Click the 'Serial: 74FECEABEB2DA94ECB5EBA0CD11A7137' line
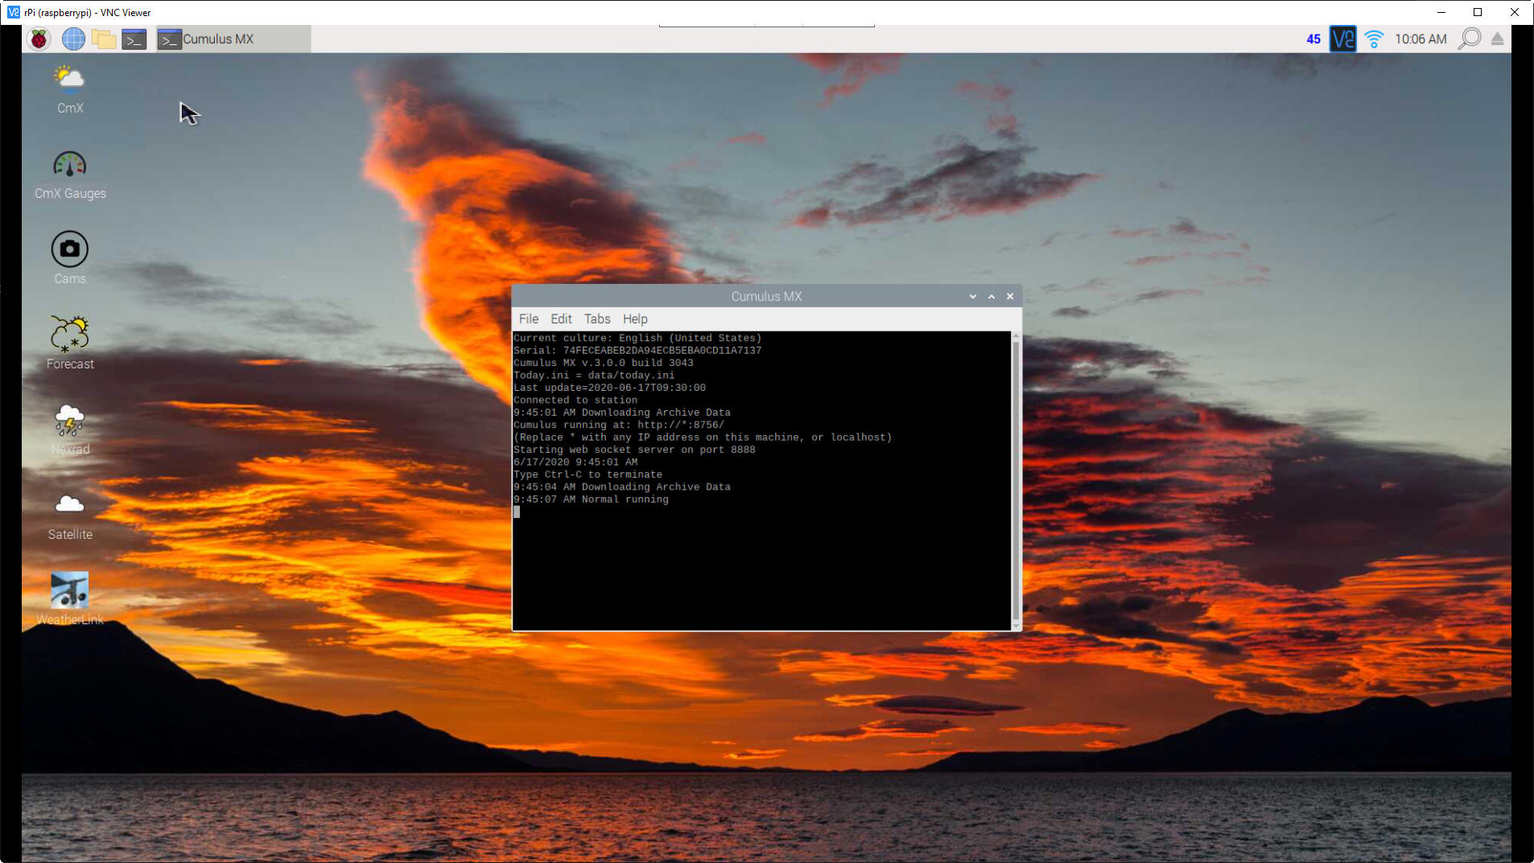 tap(637, 351)
